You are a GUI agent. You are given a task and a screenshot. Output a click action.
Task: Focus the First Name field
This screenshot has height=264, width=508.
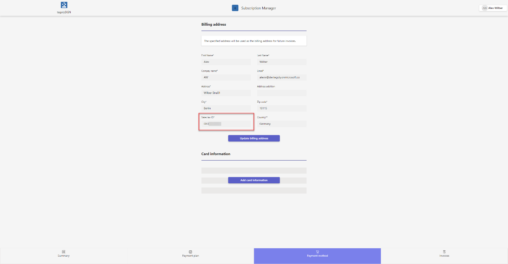226,62
